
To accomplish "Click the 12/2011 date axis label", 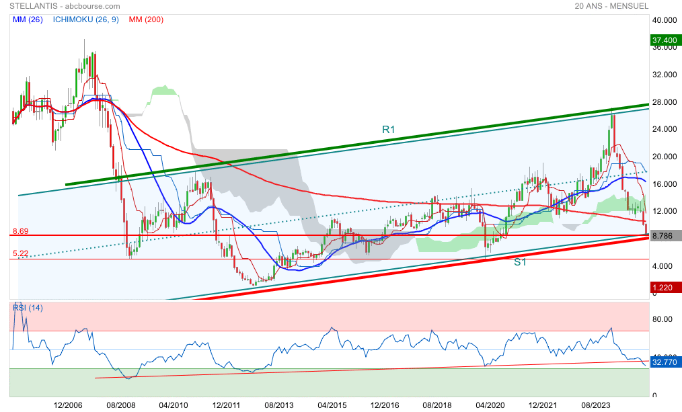I will (x=226, y=405).
